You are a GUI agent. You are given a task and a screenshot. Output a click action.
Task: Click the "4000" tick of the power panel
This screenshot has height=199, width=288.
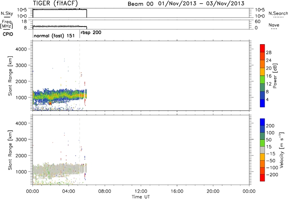tap(21, 49)
